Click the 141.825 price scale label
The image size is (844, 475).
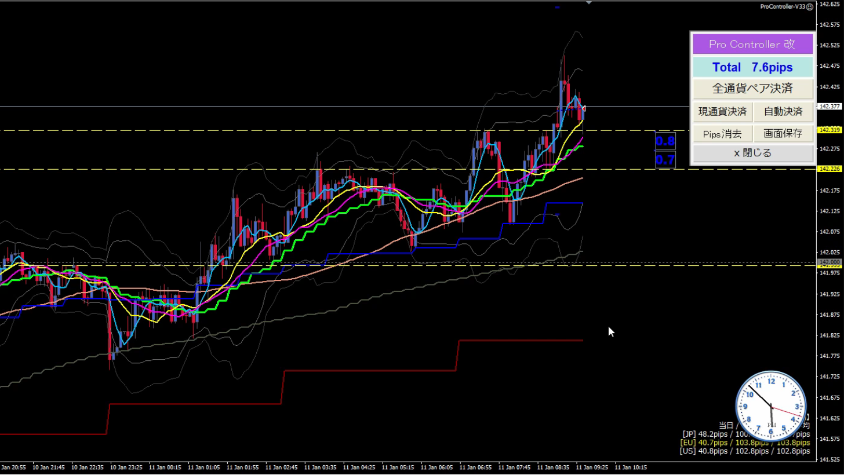pyautogui.click(x=830, y=335)
